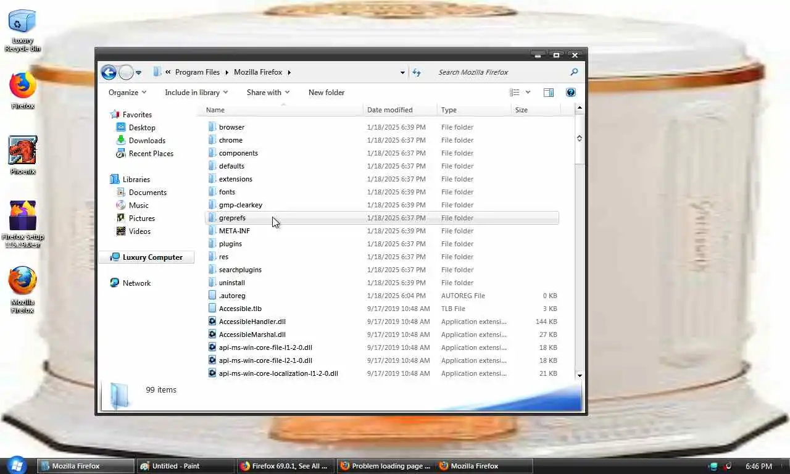Select the extensions folder icon

pos(212,179)
